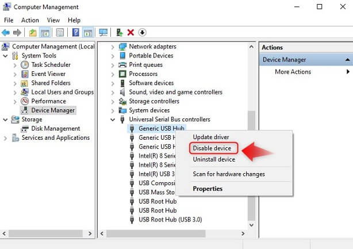
Task: Click the Universal Serial Bus controllers plug icon
Action: (x=122, y=119)
